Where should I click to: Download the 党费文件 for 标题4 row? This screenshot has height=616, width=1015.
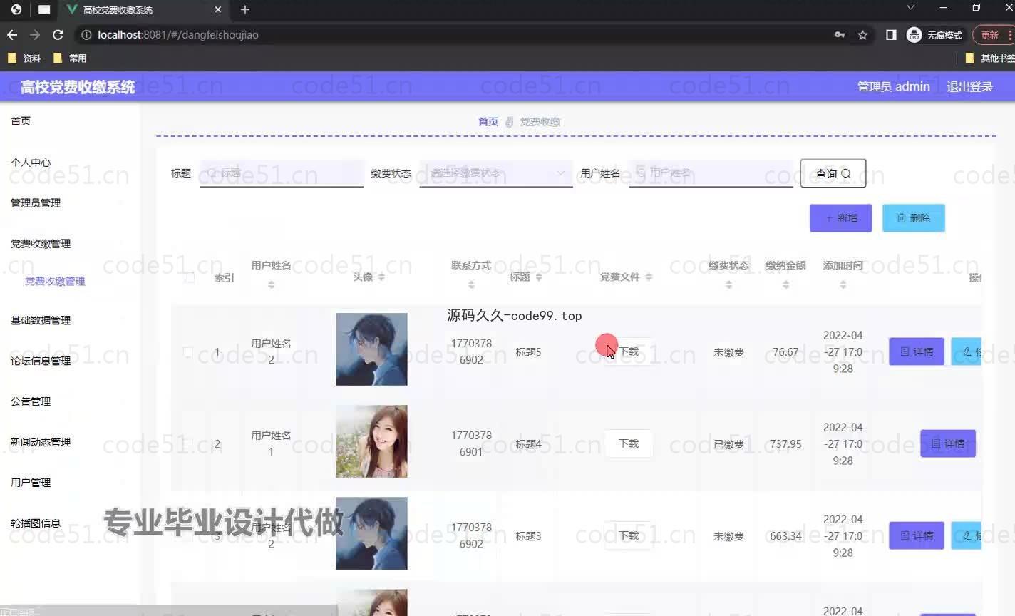tap(629, 443)
